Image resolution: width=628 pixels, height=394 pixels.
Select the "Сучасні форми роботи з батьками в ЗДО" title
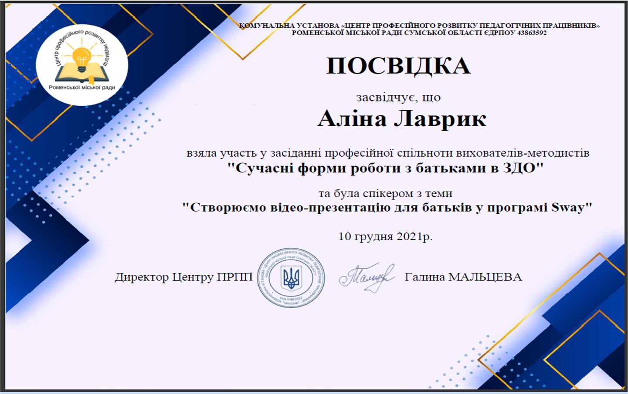(x=386, y=168)
